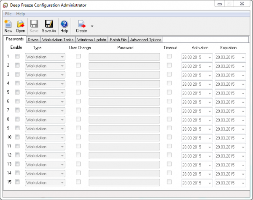
Task: Click the Expiration column header
Action: (229, 48)
